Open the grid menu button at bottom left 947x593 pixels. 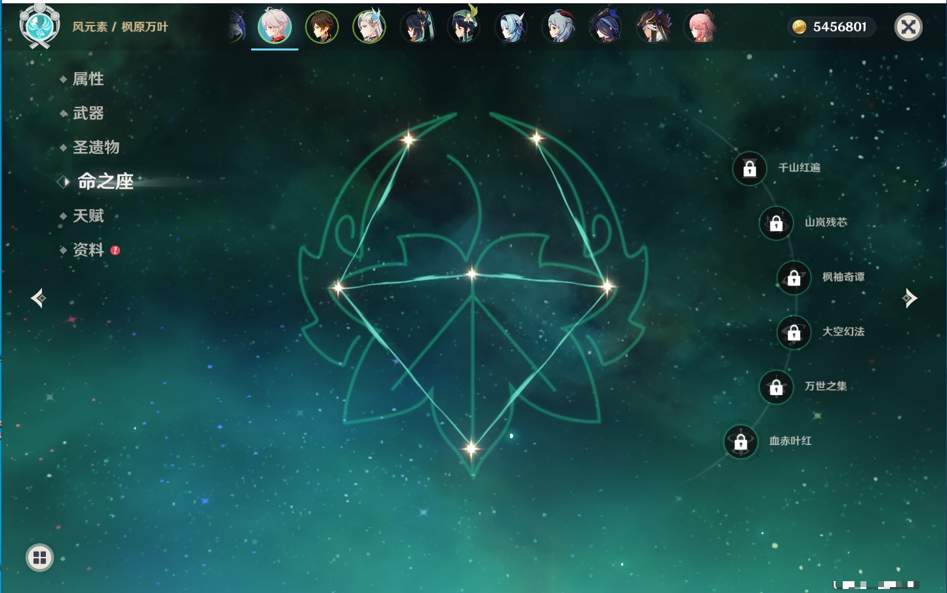[x=40, y=558]
